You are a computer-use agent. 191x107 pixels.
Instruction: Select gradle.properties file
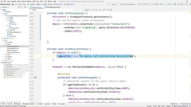click(x=14, y=73)
